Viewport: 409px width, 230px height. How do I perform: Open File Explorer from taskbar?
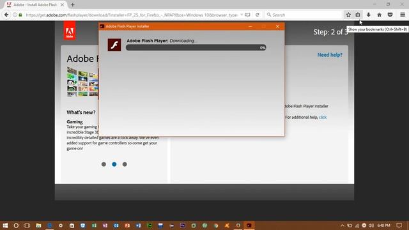coord(38,226)
